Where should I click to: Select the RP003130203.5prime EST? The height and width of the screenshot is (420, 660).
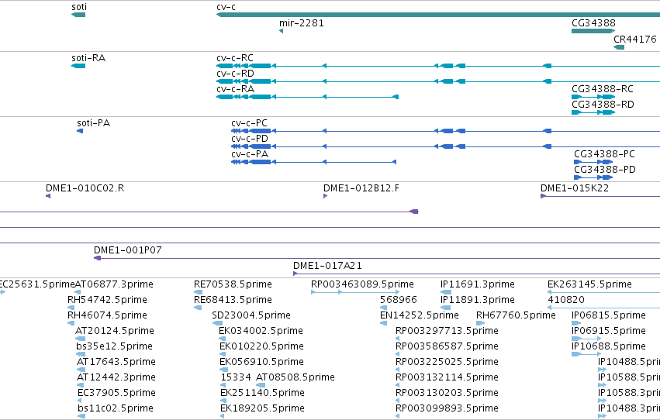click(x=397, y=401)
